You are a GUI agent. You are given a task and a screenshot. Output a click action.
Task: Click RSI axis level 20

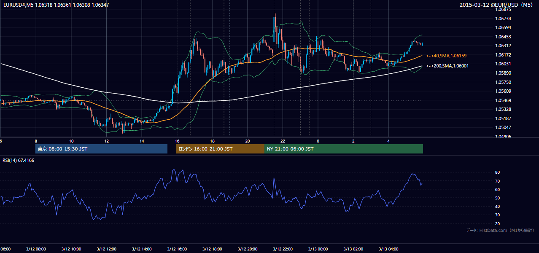coord(498,223)
